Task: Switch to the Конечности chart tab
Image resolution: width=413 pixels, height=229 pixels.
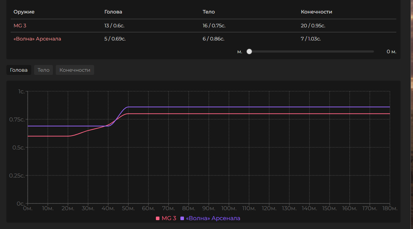Action: tap(75, 70)
